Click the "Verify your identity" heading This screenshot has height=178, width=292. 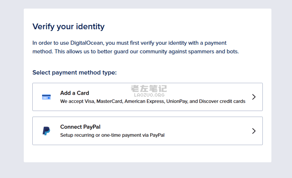click(69, 26)
